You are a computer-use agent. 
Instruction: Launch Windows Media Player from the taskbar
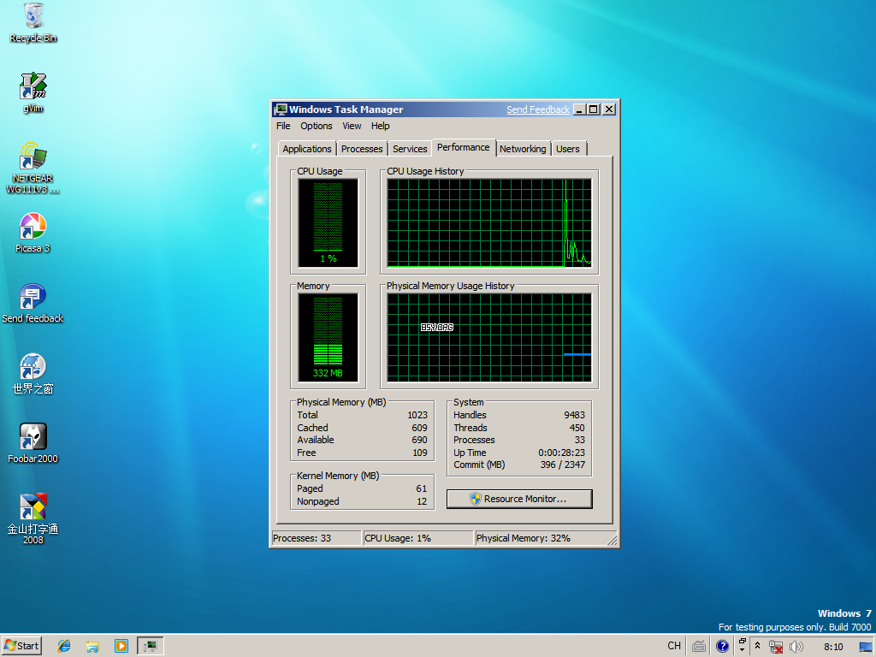point(121,646)
